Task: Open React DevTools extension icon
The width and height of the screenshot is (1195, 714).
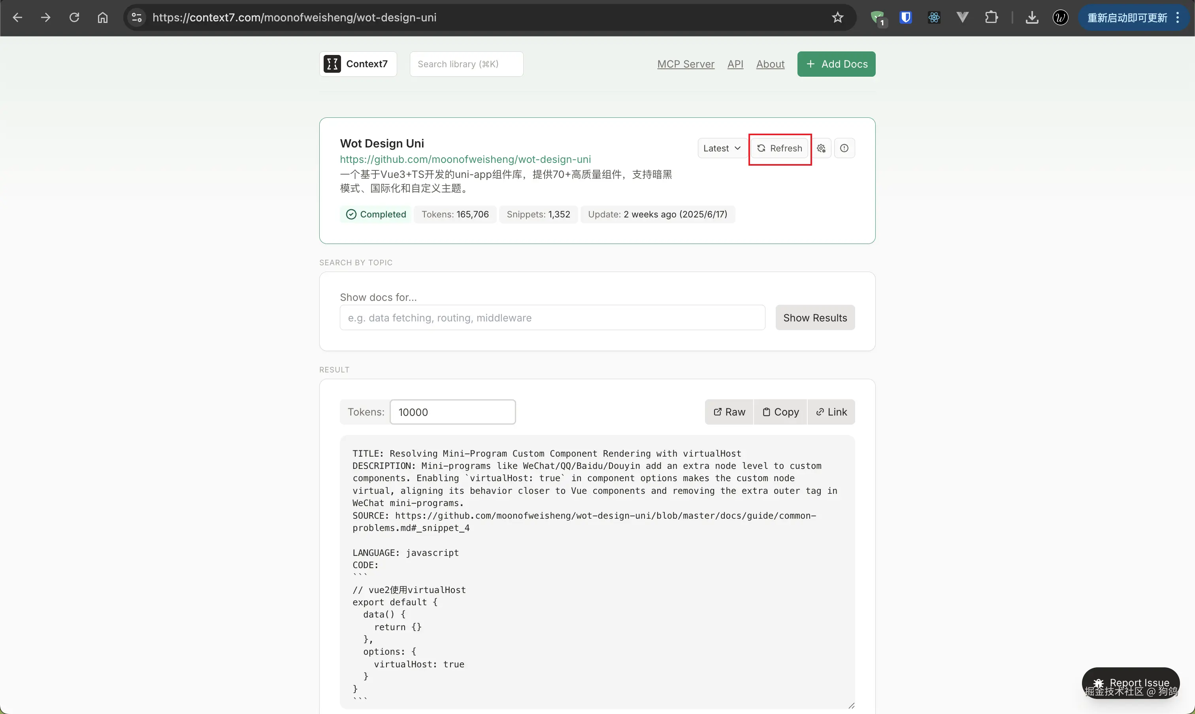Action: pos(934,18)
